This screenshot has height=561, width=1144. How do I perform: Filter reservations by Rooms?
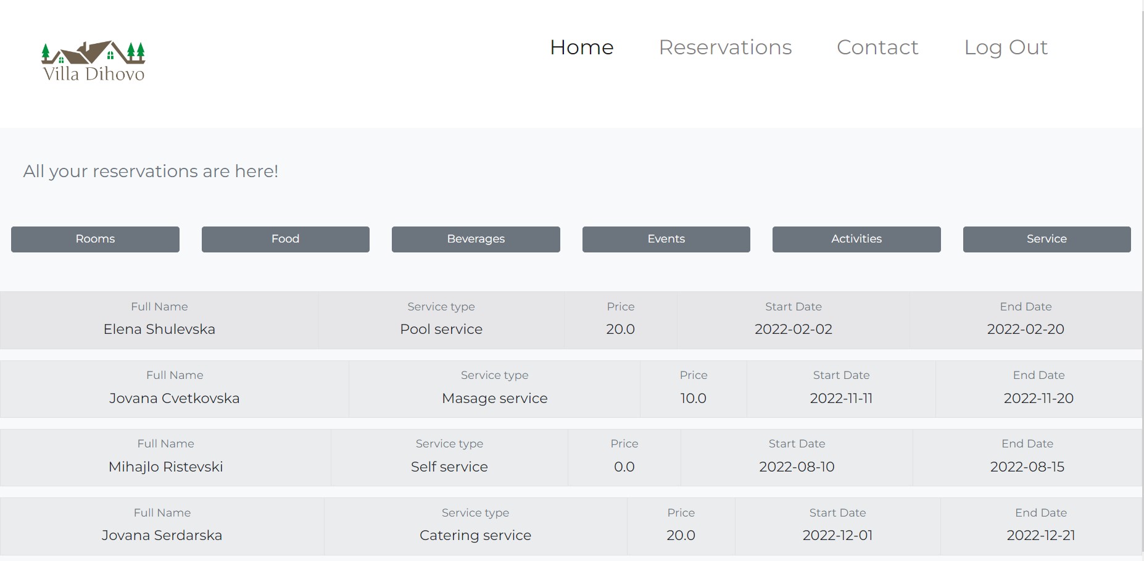[x=95, y=239]
